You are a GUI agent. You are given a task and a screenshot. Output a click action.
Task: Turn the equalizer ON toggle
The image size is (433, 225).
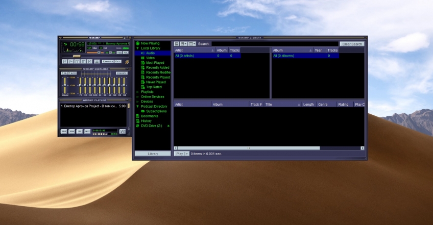click(64, 73)
